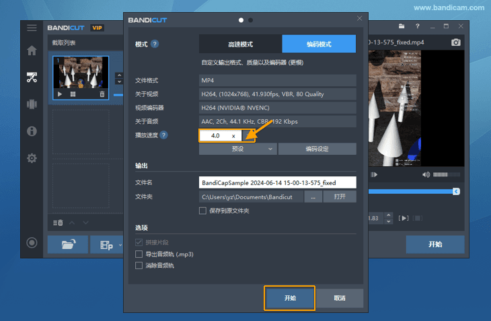This screenshot has width=491, height=321.
Task: Click the playback speed 4.0 input field
Action: tap(220, 136)
